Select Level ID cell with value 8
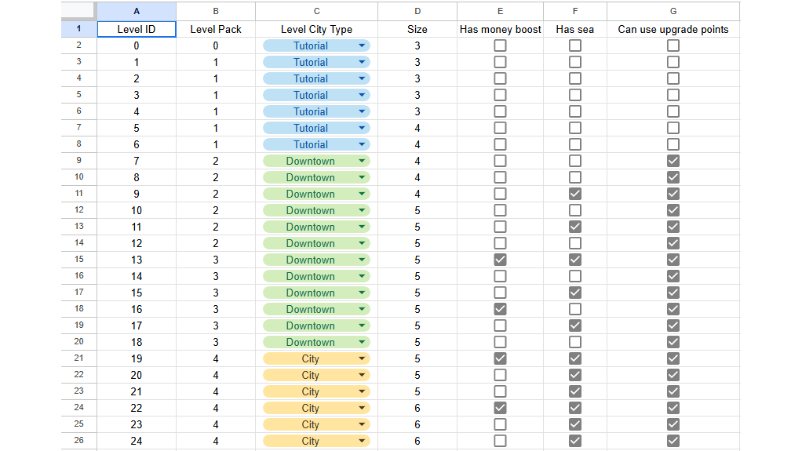 [137, 177]
